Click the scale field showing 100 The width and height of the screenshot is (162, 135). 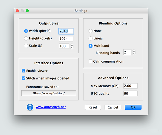[x=64, y=46]
